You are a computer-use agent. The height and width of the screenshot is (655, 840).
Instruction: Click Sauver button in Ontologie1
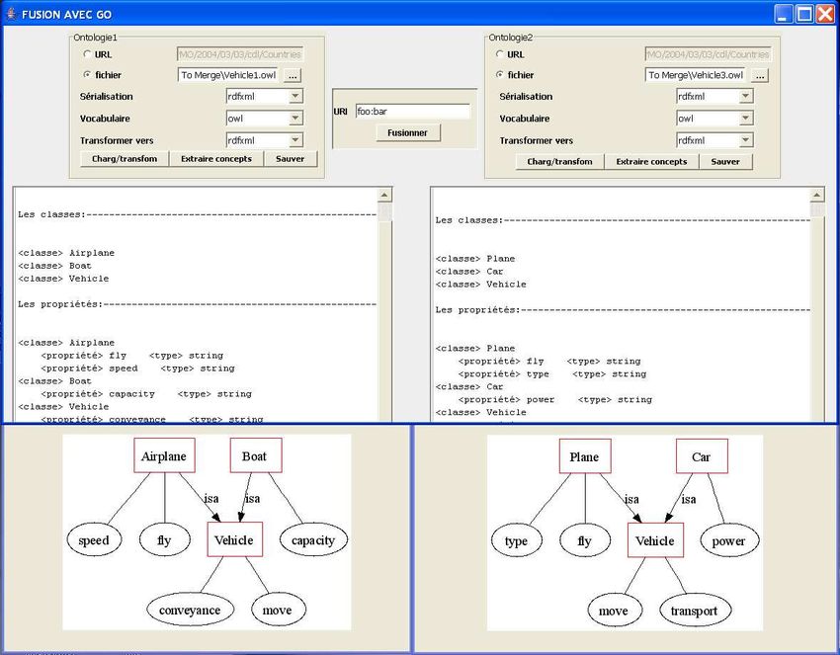(x=290, y=159)
